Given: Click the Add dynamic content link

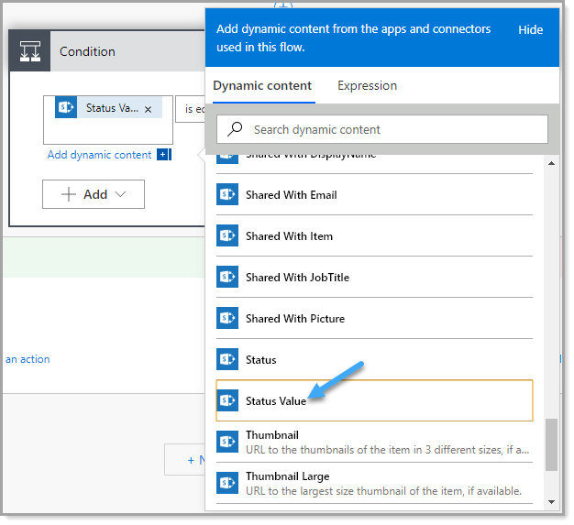Looking at the screenshot, I should click(x=99, y=155).
